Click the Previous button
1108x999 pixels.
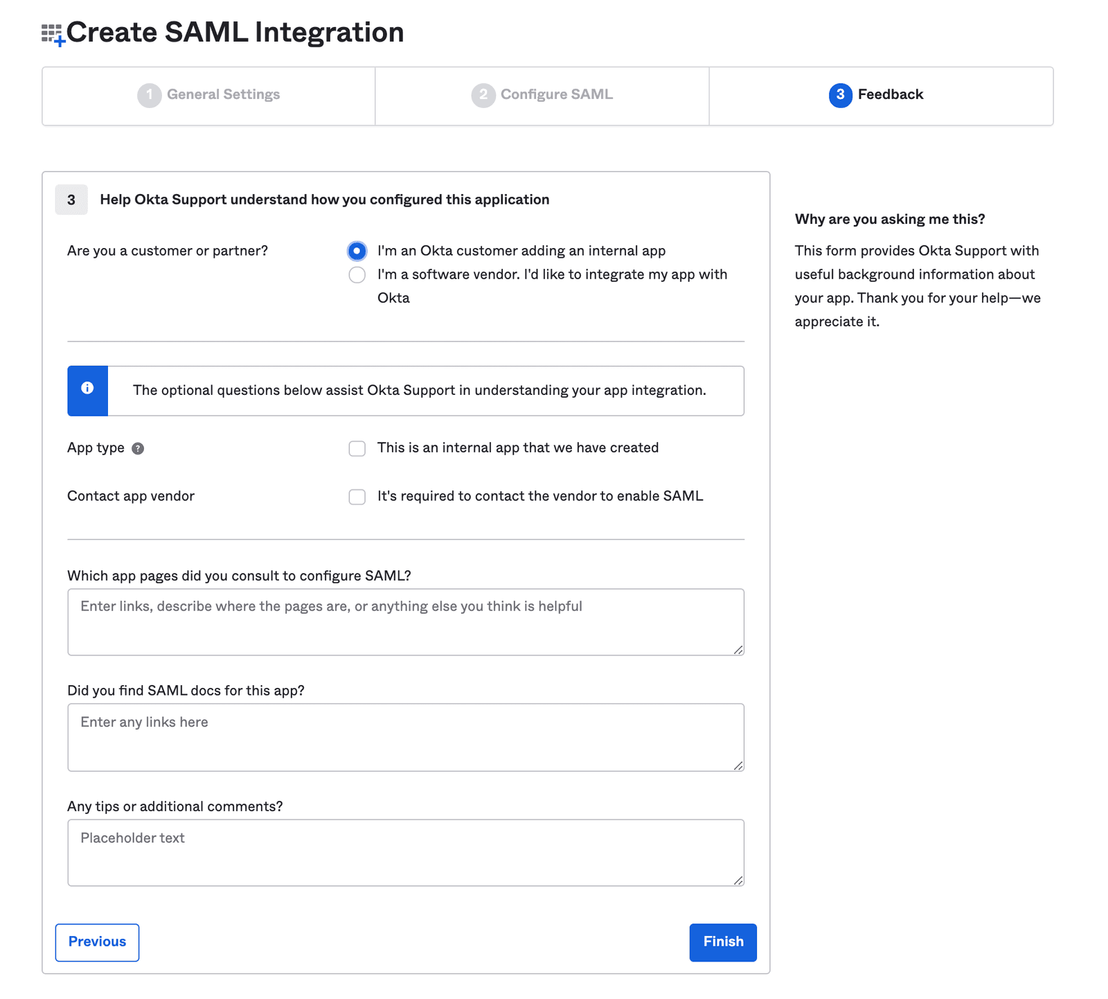coord(96,942)
